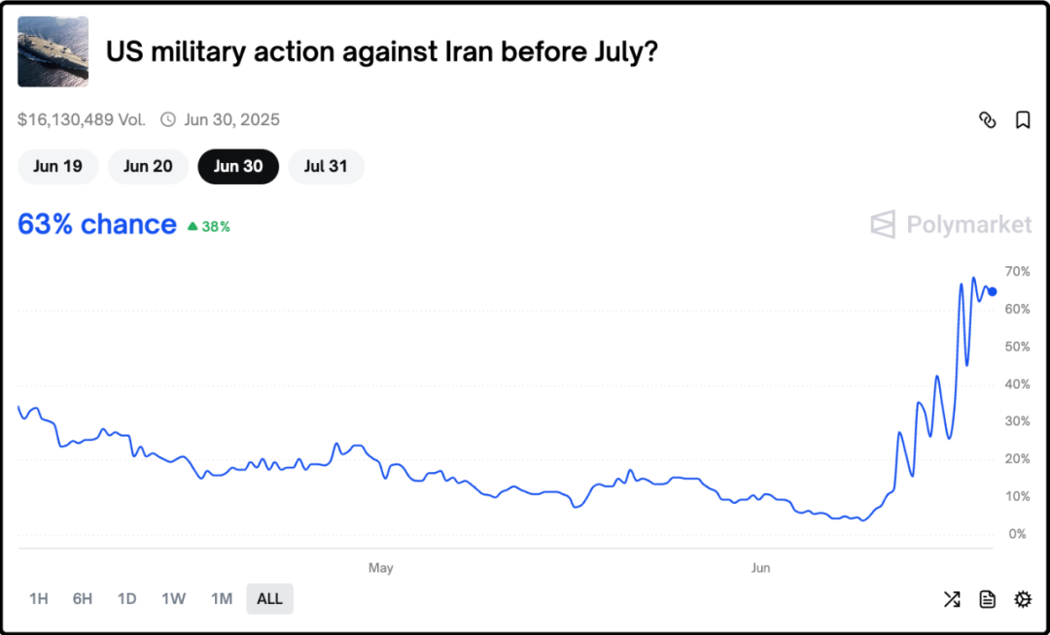Screen dimensions: 1050x635
Task: Choose the Jun 30 date tab
Action: [x=238, y=166]
